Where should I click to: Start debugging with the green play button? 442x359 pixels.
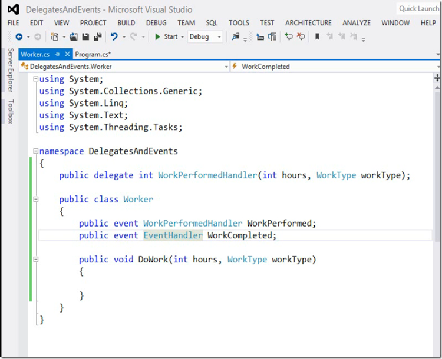157,36
